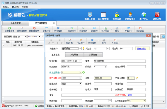
Task: Click 修改密码 padlock icon
Action: (117, 15)
